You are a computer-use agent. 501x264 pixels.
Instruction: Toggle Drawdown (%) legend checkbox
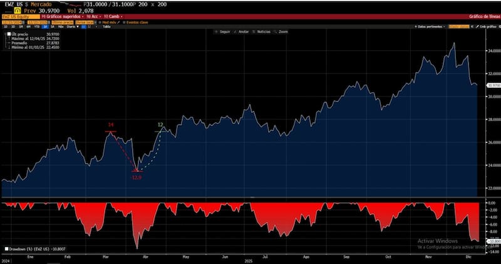point(6,249)
